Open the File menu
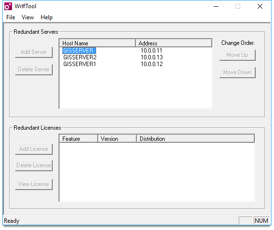 [11, 17]
